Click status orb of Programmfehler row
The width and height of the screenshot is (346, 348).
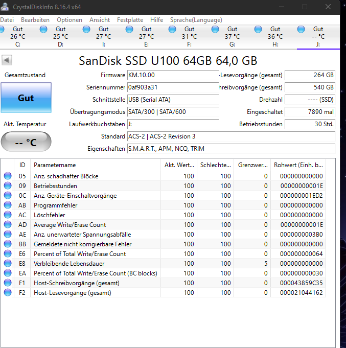point(8,205)
